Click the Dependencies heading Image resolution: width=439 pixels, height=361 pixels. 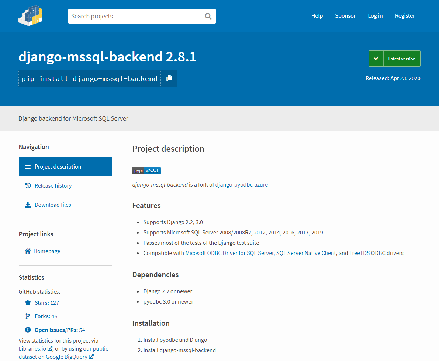coord(155,275)
